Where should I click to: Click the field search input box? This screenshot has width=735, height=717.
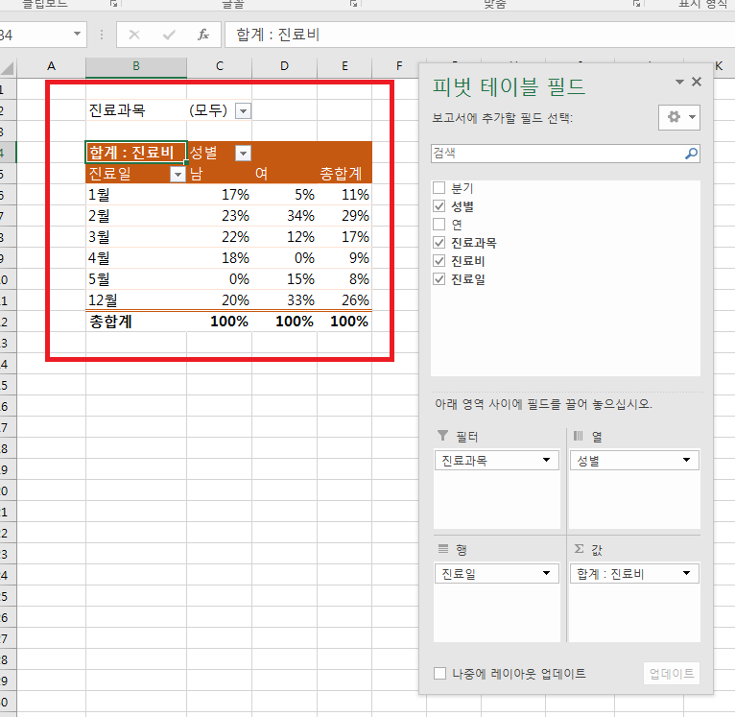click(557, 154)
